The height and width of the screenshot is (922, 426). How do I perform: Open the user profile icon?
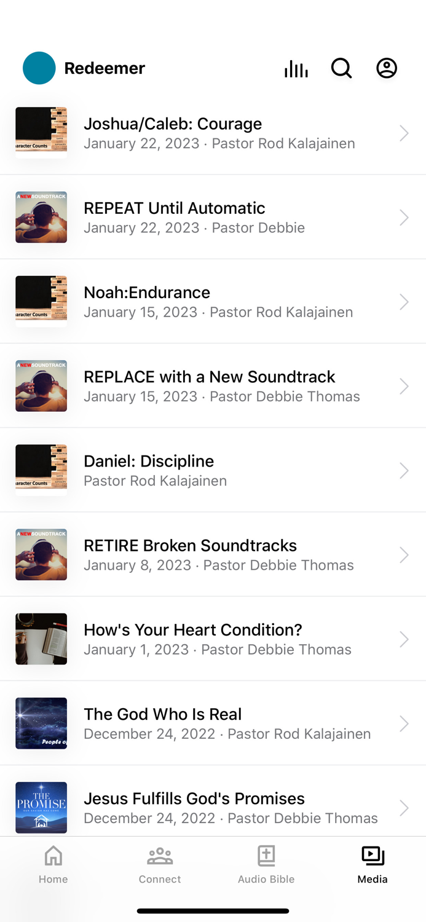[x=387, y=68]
